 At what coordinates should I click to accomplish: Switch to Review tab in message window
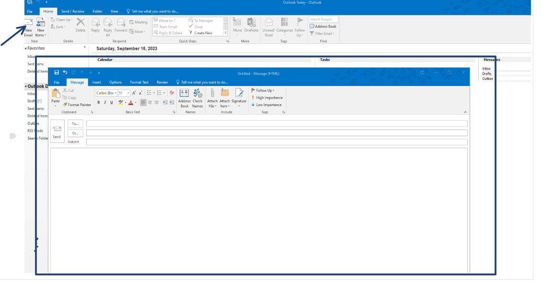(x=162, y=82)
